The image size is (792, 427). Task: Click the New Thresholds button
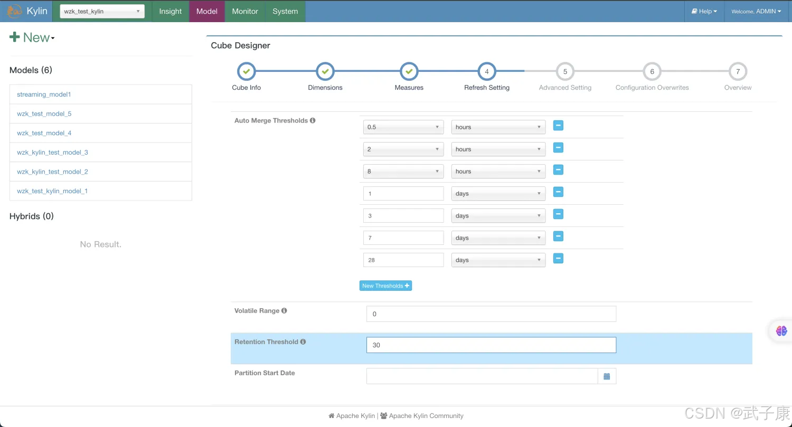[x=385, y=286]
